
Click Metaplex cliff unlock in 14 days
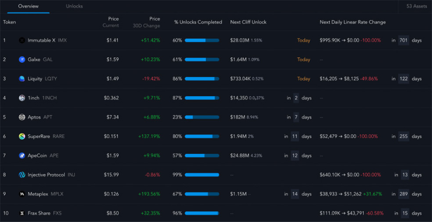tap(298, 194)
